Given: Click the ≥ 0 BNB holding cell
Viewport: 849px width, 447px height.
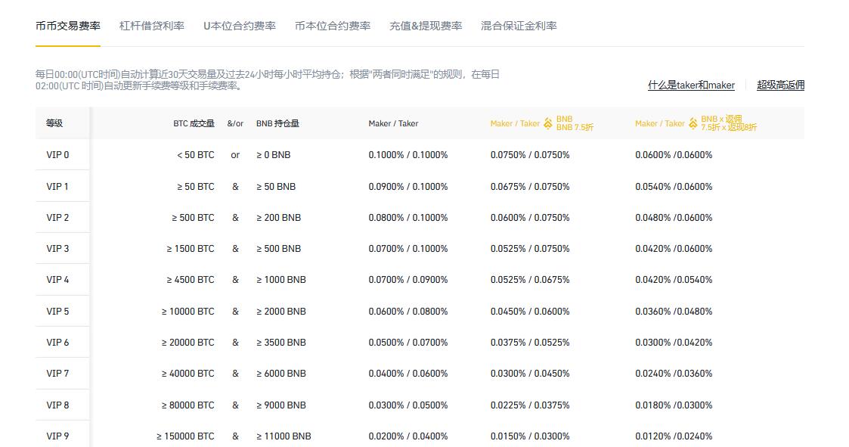Looking at the screenshot, I should [x=274, y=155].
